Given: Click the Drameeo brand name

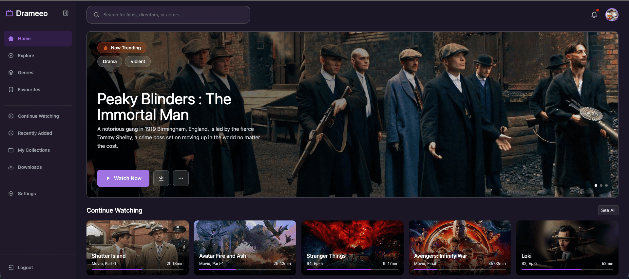Looking at the screenshot, I should click(x=32, y=13).
